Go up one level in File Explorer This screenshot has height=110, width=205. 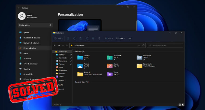click(67, 45)
